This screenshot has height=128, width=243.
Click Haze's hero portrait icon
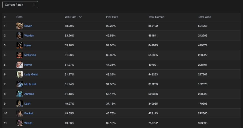[20, 45]
